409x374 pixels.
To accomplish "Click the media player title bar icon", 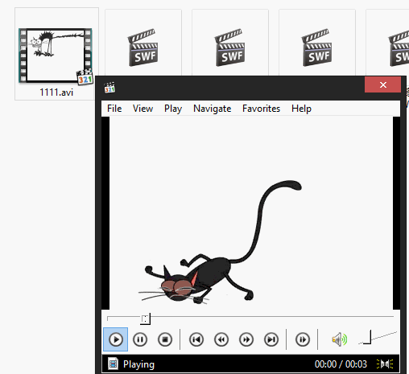I will coord(109,88).
